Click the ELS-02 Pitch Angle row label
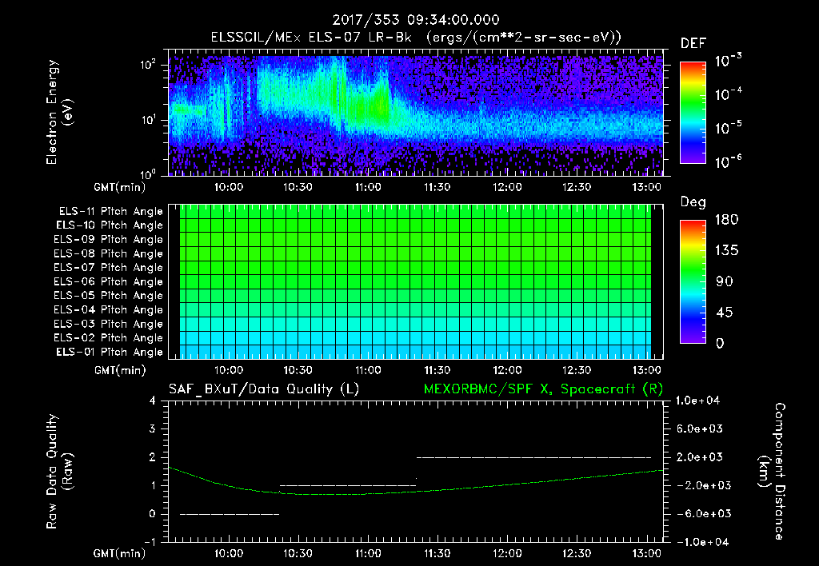This screenshot has height=566, width=819. 108,338
